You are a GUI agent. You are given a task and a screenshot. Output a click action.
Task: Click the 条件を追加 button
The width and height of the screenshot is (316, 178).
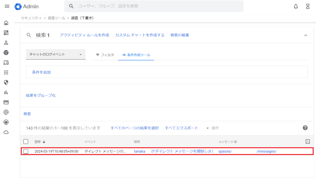[41, 72]
